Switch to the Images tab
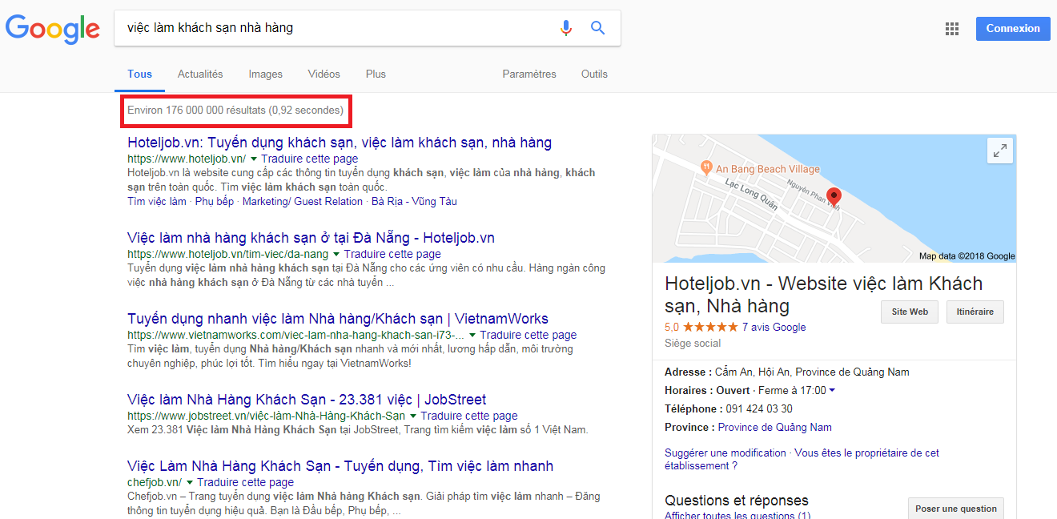The image size is (1057, 519). [265, 74]
